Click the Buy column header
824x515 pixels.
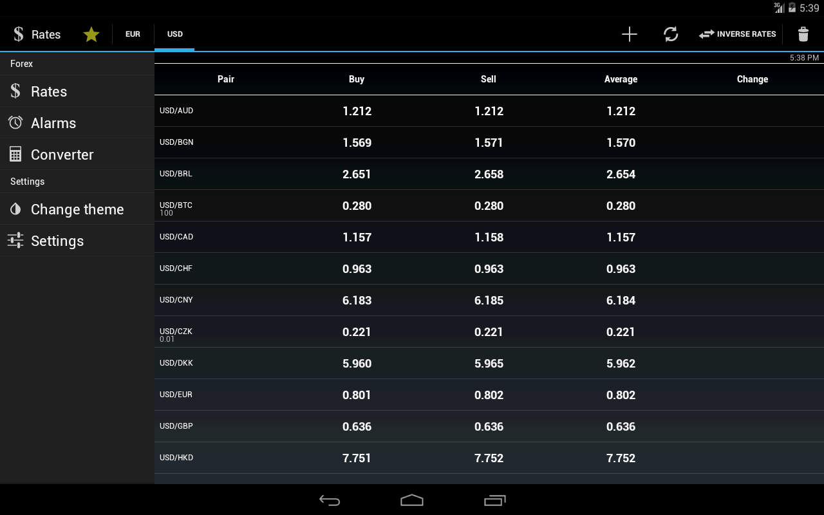coord(357,79)
